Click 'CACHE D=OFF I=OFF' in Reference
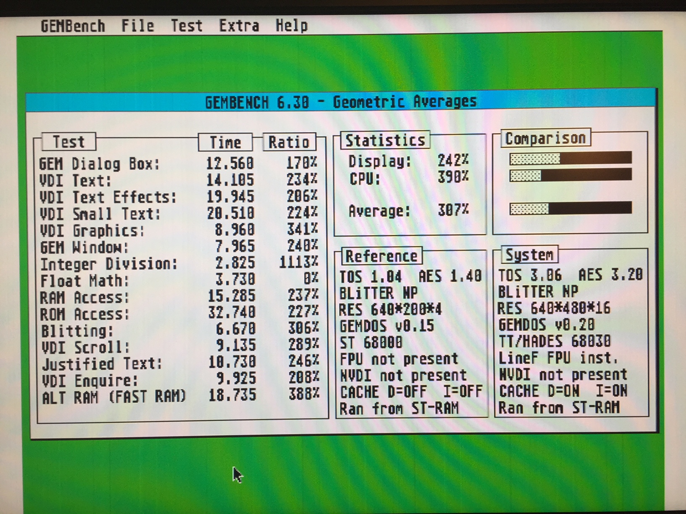This screenshot has height=514, width=686. click(x=411, y=392)
